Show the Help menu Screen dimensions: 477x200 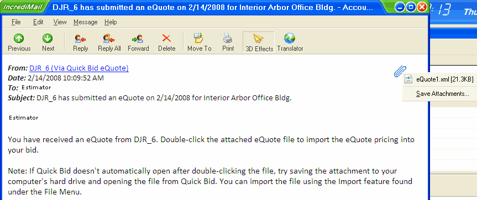tap(111, 22)
